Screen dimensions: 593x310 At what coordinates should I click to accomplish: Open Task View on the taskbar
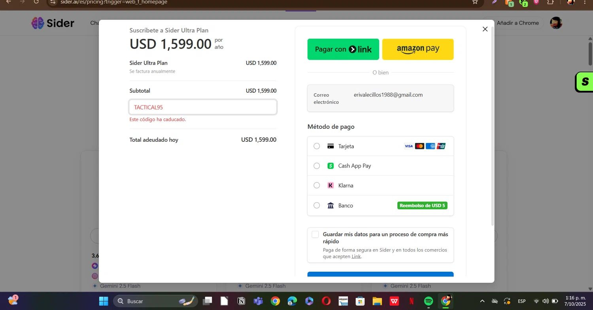[208, 301]
